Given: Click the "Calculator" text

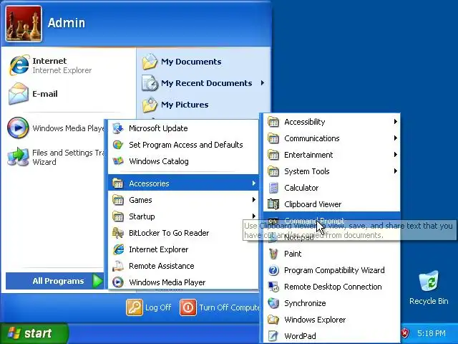Looking at the screenshot, I should (301, 188).
